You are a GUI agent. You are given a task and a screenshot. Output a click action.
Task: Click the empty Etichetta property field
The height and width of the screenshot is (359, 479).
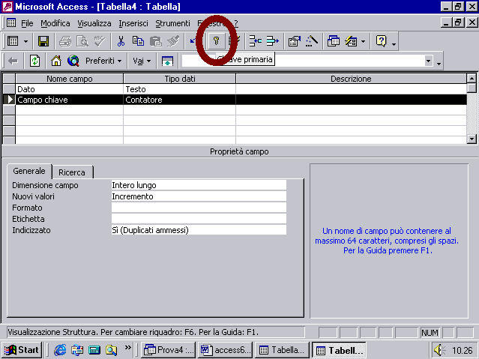tap(199, 219)
